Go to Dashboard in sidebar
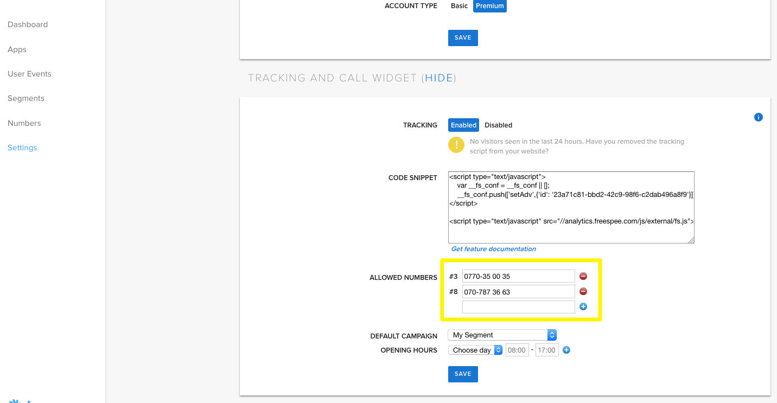Image resolution: width=777 pixels, height=403 pixels. point(28,24)
